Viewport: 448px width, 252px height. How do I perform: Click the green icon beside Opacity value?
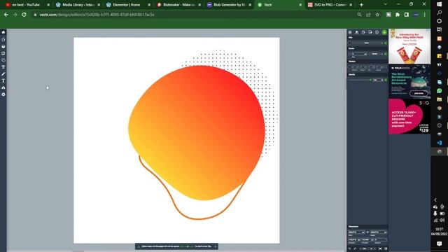point(386,80)
